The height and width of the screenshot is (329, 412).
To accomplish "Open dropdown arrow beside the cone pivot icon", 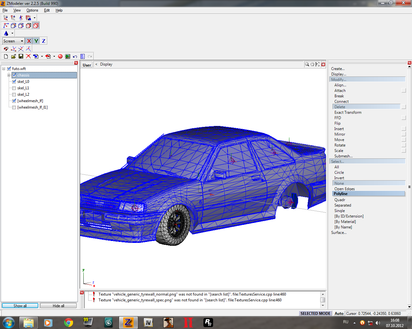I will (12, 33).
